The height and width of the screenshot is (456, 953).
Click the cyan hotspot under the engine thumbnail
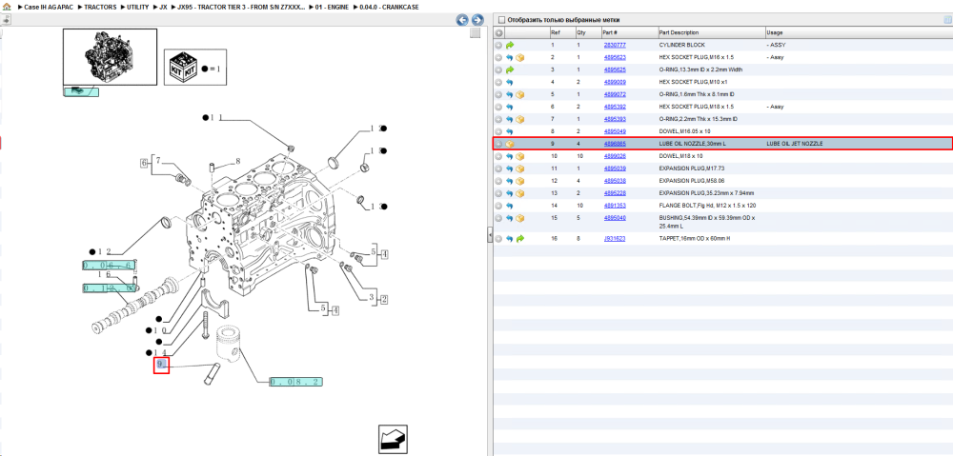click(81, 91)
